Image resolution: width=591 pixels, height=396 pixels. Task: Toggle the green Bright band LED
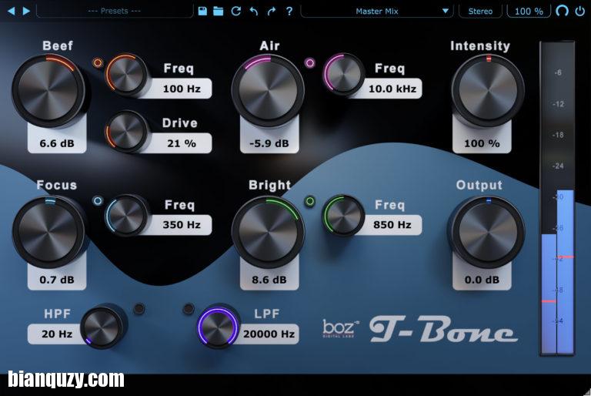[310, 201]
